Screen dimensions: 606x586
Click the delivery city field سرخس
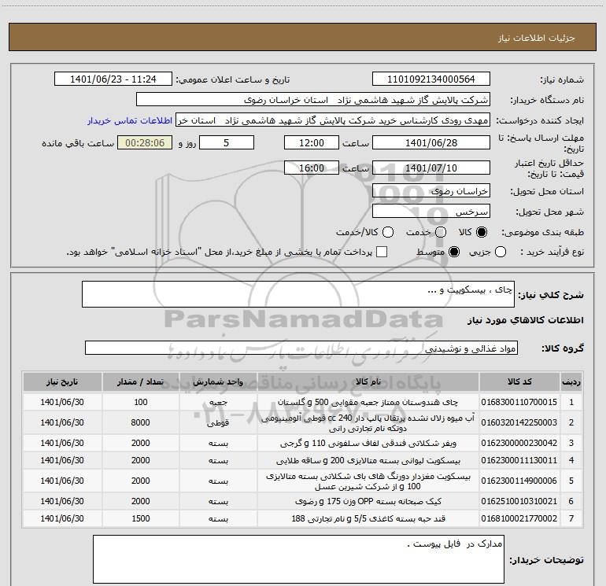[x=431, y=212]
